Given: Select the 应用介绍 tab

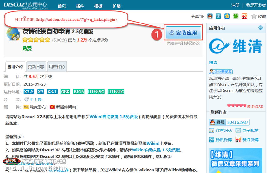Looking at the screenshot, I should [15, 67].
